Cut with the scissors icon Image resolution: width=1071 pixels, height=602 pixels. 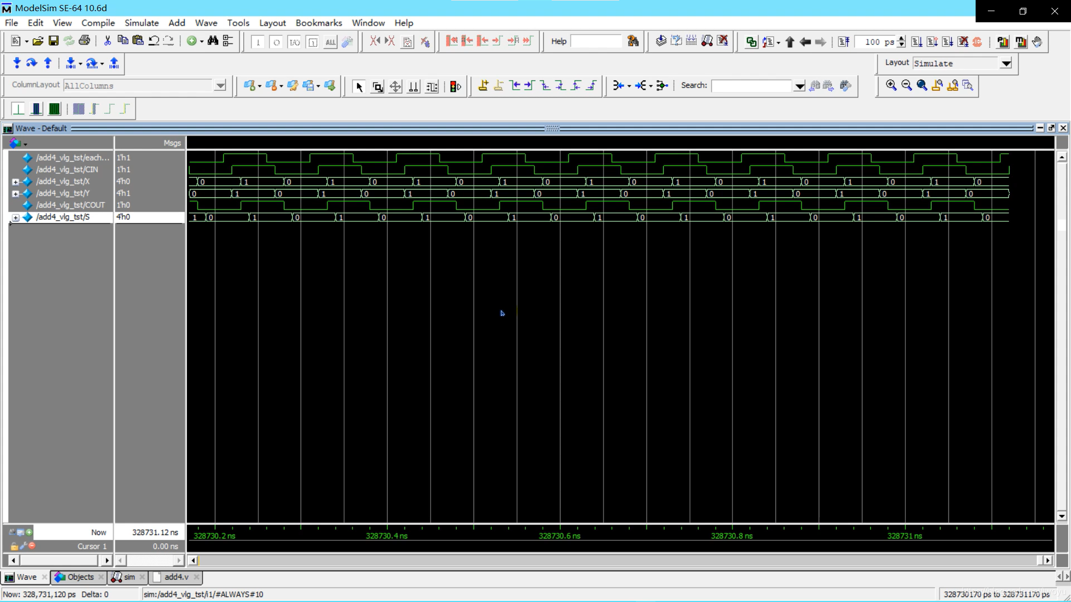click(x=108, y=41)
